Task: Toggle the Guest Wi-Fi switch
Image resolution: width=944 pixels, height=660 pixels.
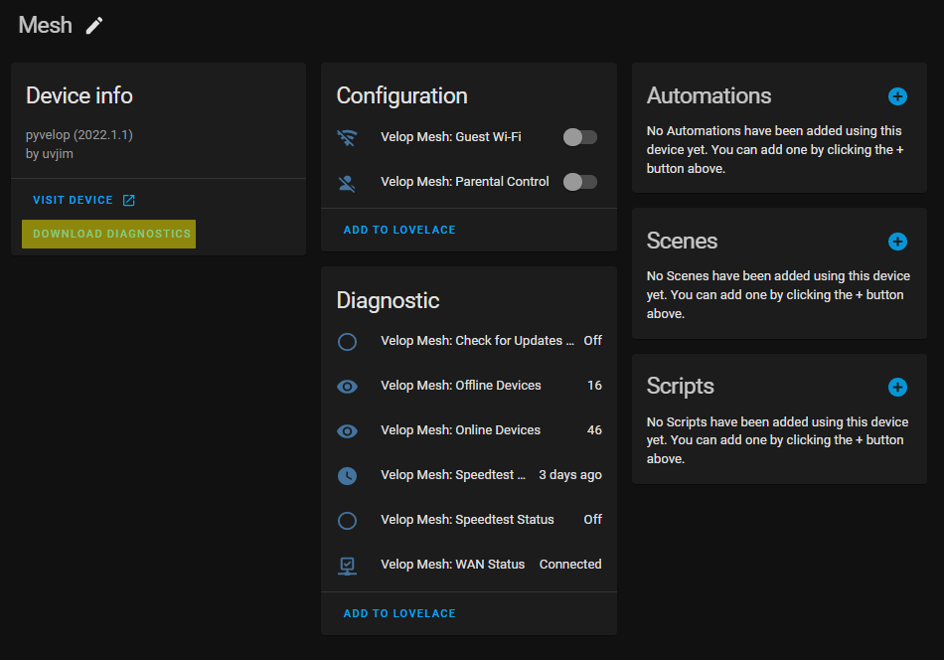Action: point(579,137)
